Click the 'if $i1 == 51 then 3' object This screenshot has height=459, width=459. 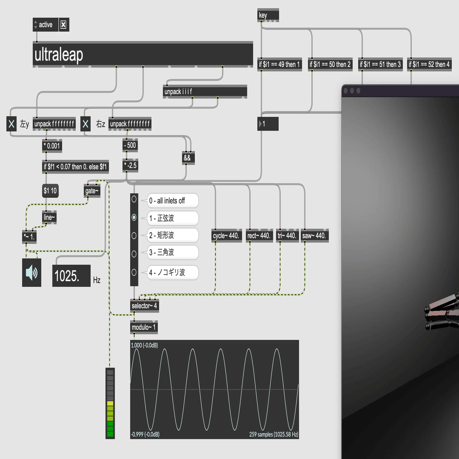tap(380, 64)
